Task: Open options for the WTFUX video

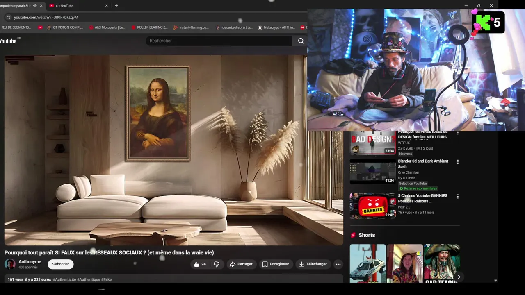Action: 458,133
